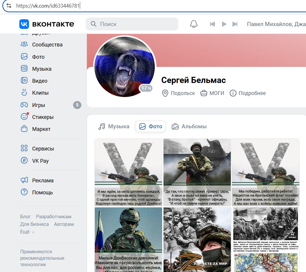This screenshot has height=272, width=306.
Task: Open the Фото sidebar icon
Action: coord(24,56)
